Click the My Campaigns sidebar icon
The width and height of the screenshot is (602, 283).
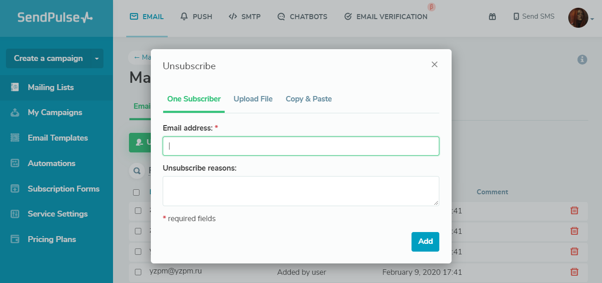[x=15, y=112]
